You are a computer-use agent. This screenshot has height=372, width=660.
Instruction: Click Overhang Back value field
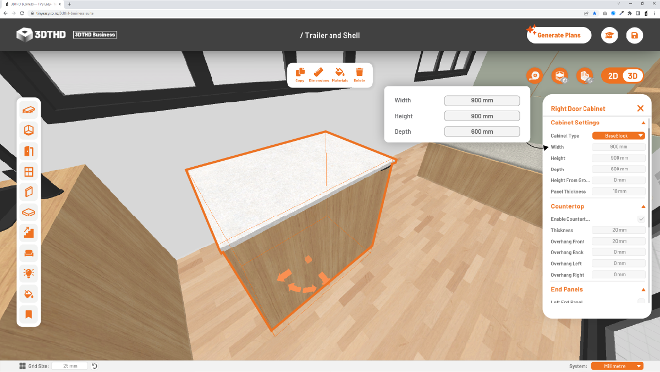pos(619,252)
